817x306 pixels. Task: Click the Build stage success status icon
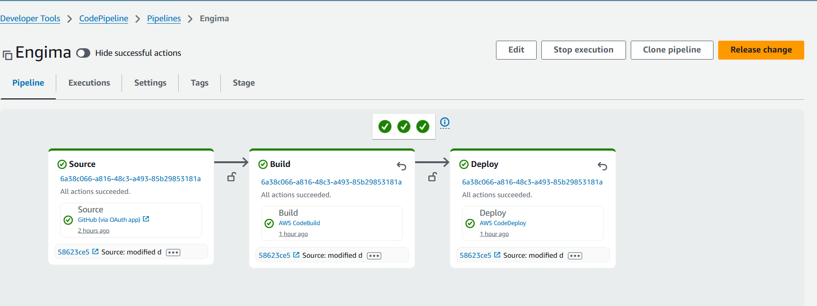click(x=263, y=164)
